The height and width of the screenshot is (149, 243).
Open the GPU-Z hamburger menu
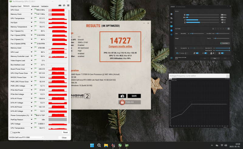point(68,5)
